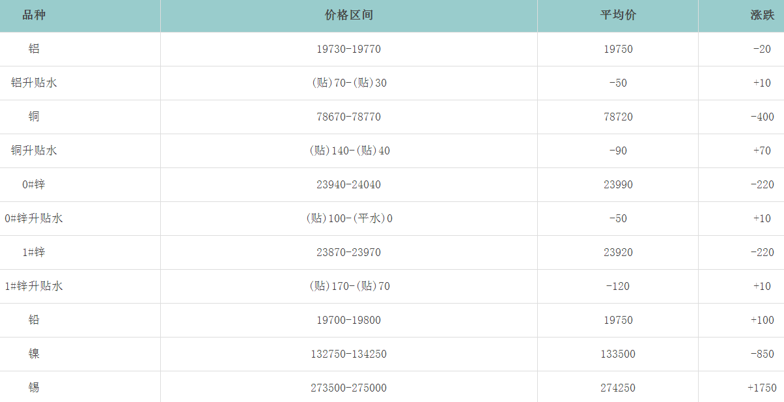Click the 涨跌 column header
The height and width of the screenshot is (402, 784).
761,16
